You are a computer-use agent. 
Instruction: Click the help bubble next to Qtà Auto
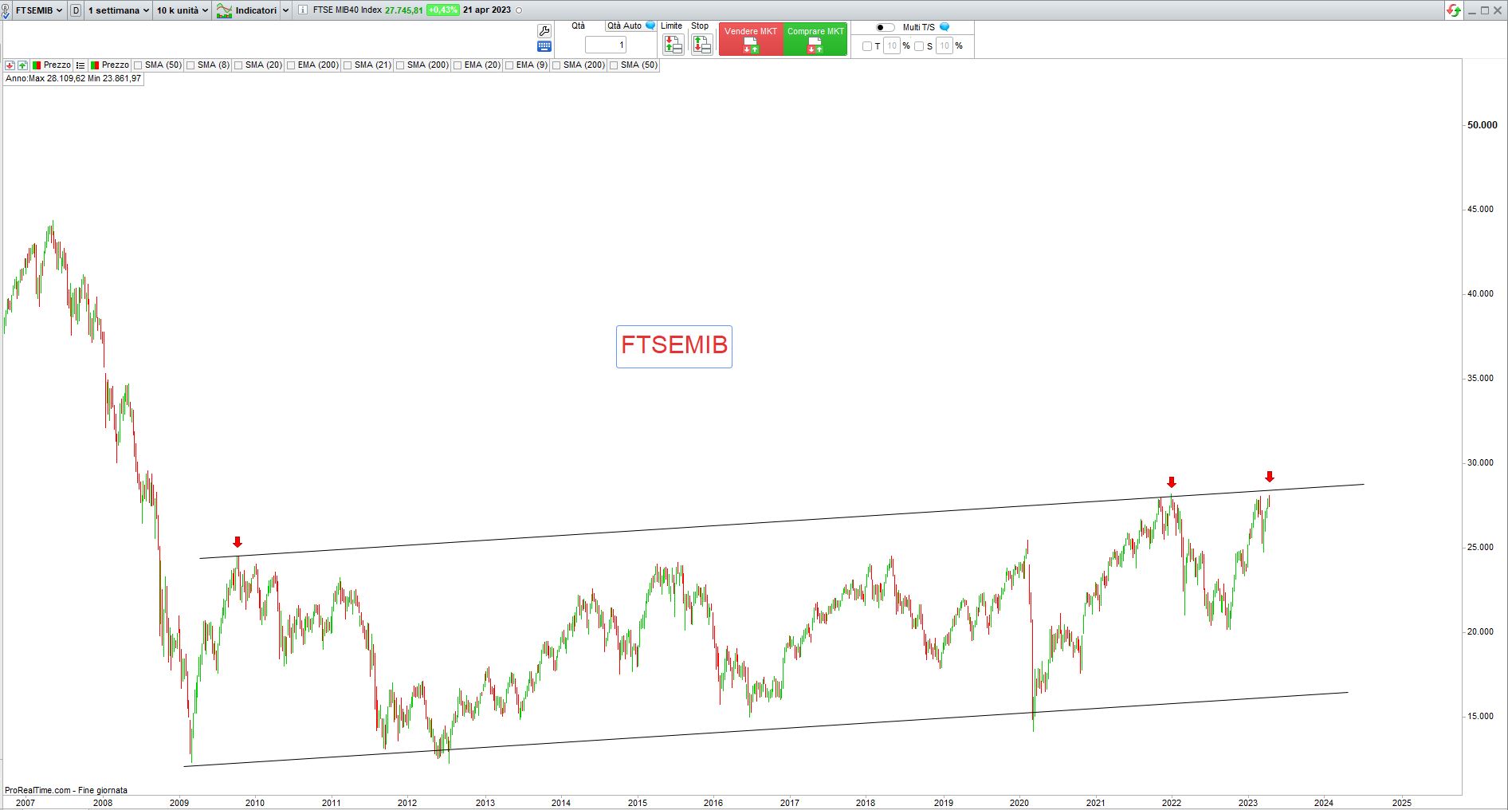[650, 26]
